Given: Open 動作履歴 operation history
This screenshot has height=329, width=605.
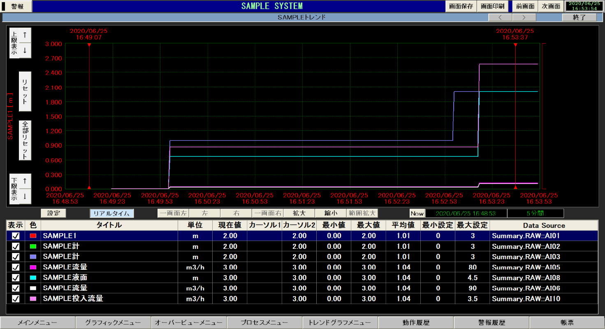Looking at the screenshot, I should tap(416, 323).
